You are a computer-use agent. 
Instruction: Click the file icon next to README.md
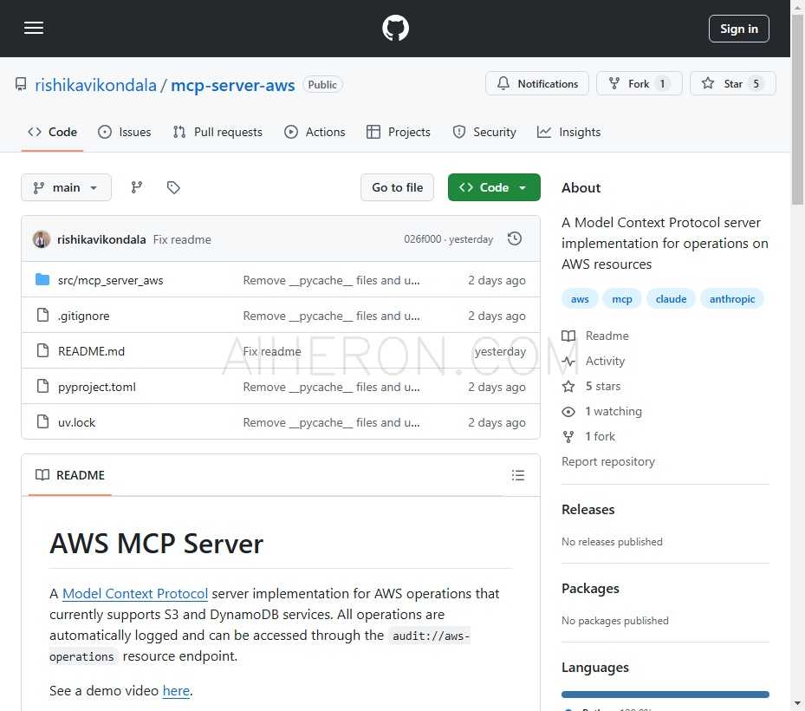tap(43, 350)
